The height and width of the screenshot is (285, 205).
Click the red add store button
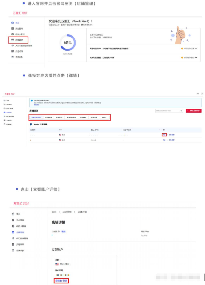194,111
